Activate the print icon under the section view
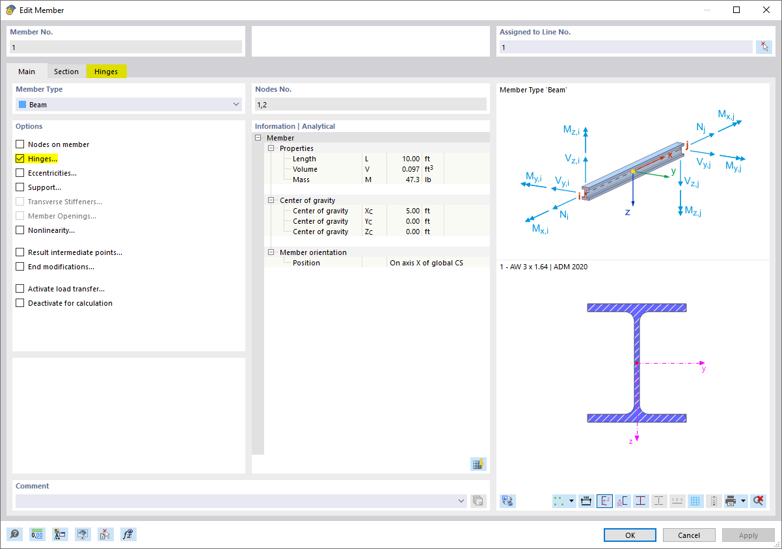This screenshot has height=549, width=782. pos(731,501)
